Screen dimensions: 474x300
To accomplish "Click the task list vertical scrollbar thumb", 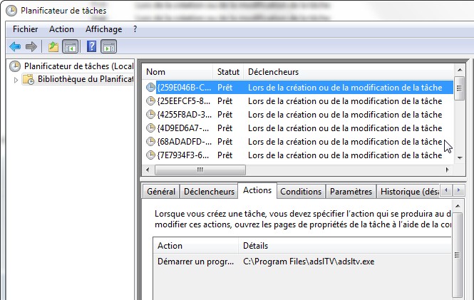I will pos(459,88).
